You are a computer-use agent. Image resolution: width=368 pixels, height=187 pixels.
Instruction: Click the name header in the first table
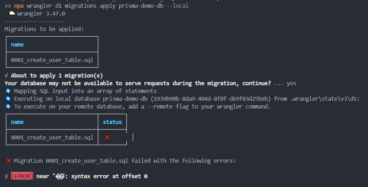coord(17,44)
